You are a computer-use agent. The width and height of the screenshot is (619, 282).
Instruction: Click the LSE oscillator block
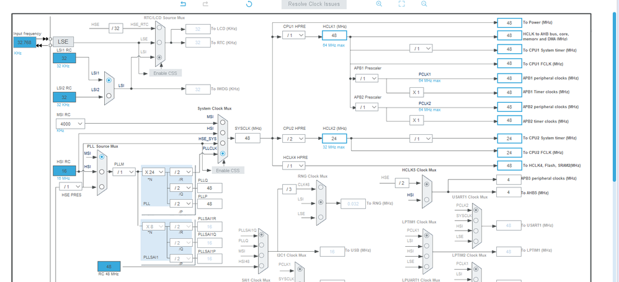(63, 42)
